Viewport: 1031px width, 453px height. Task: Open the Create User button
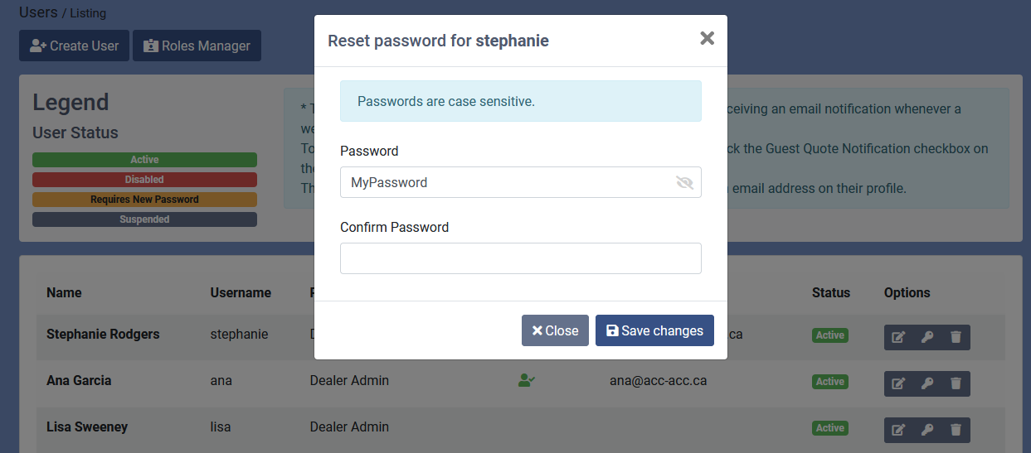[x=74, y=46]
